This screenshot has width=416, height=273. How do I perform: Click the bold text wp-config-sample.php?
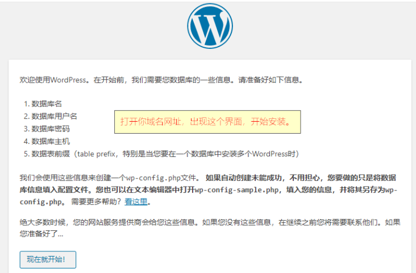tap(236, 189)
